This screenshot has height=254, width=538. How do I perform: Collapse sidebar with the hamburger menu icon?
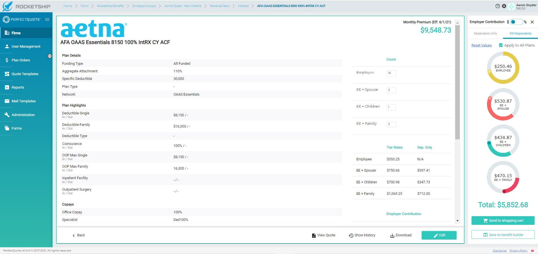tap(47, 19)
